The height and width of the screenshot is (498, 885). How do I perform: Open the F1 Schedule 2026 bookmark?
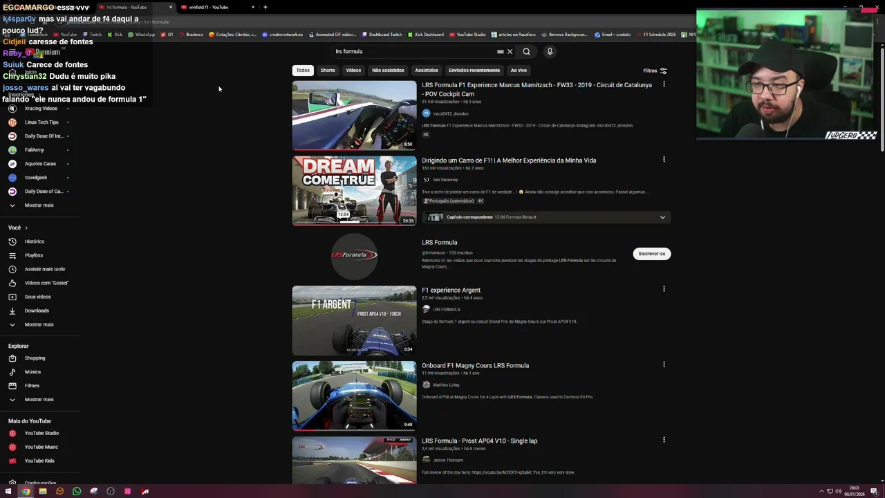pyautogui.click(x=656, y=35)
